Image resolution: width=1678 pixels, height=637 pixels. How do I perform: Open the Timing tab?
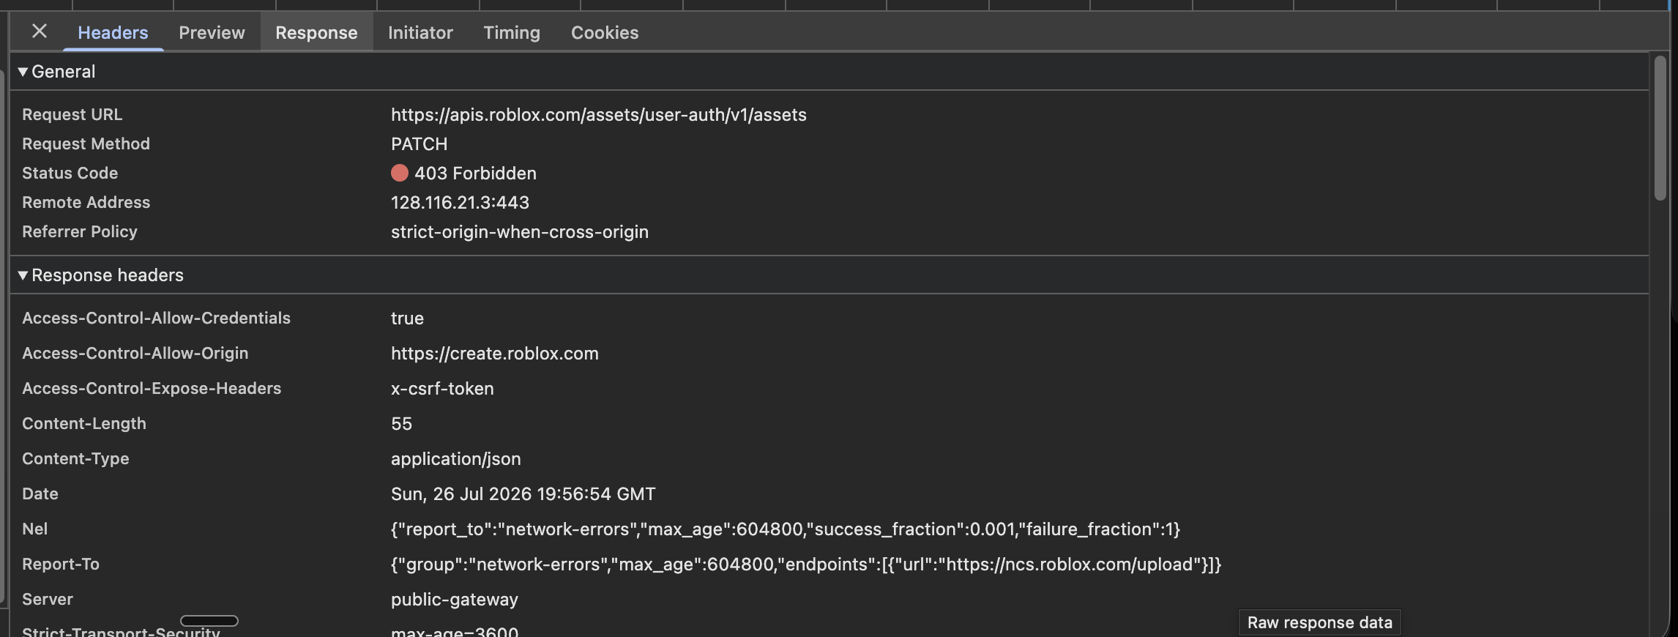tap(512, 32)
